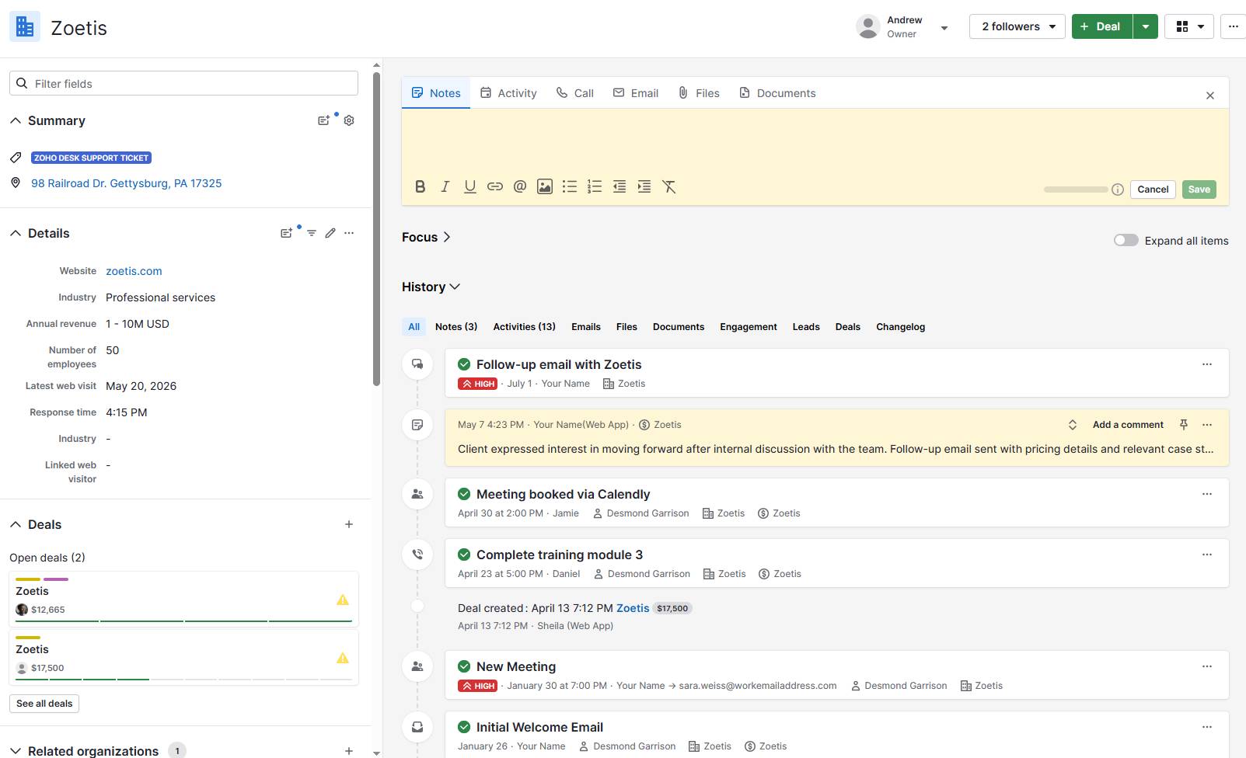
Task: Apply underline formatting in the note editor
Action: click(470, 186)
